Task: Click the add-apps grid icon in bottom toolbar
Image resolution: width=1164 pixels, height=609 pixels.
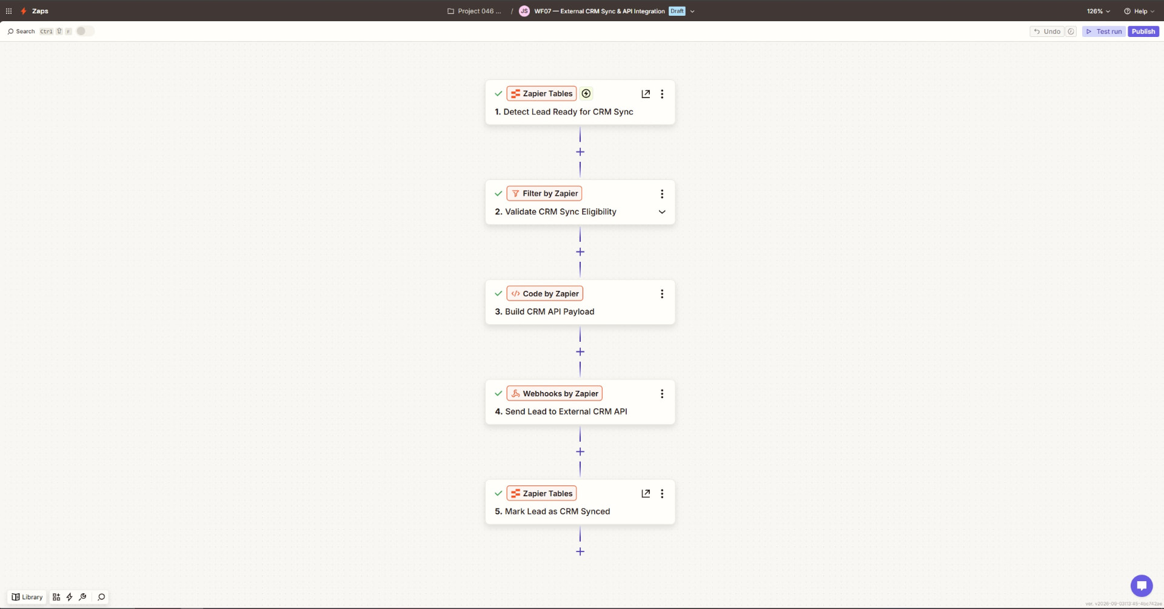Action: 56,597
